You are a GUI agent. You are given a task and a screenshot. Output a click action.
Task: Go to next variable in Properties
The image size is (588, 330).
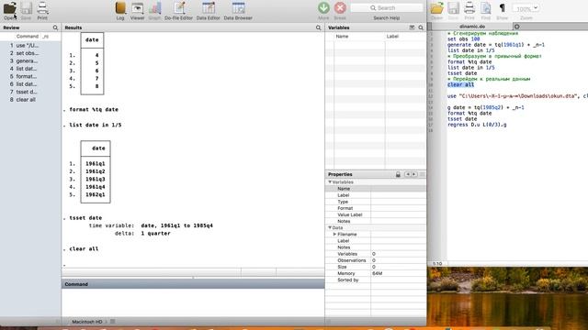[x=414, y=174]
